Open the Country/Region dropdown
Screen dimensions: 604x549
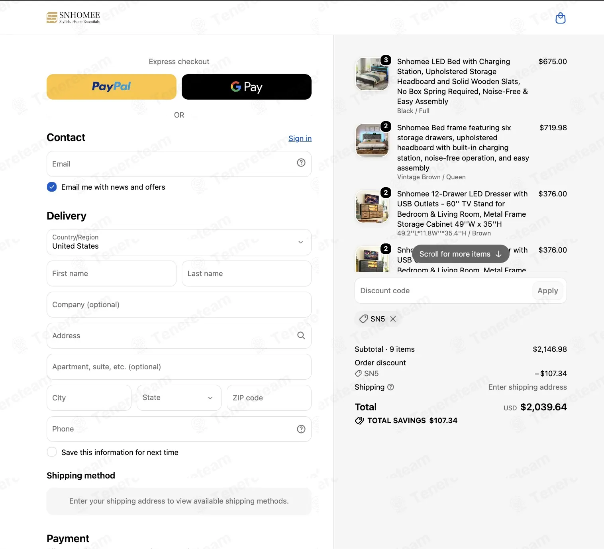pyautogui.click(x=179, y=242)
